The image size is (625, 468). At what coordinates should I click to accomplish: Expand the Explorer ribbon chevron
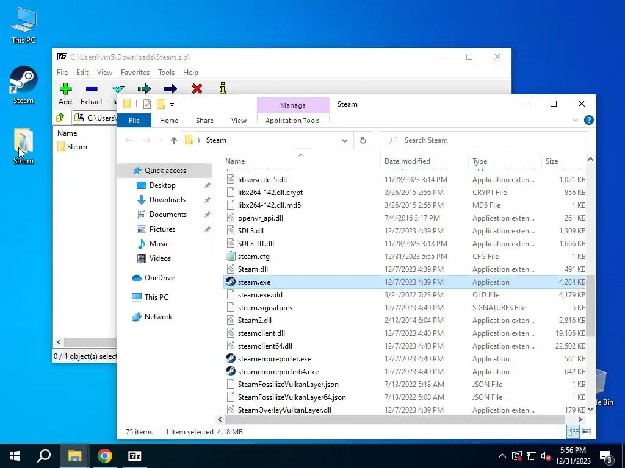[575, 120]
